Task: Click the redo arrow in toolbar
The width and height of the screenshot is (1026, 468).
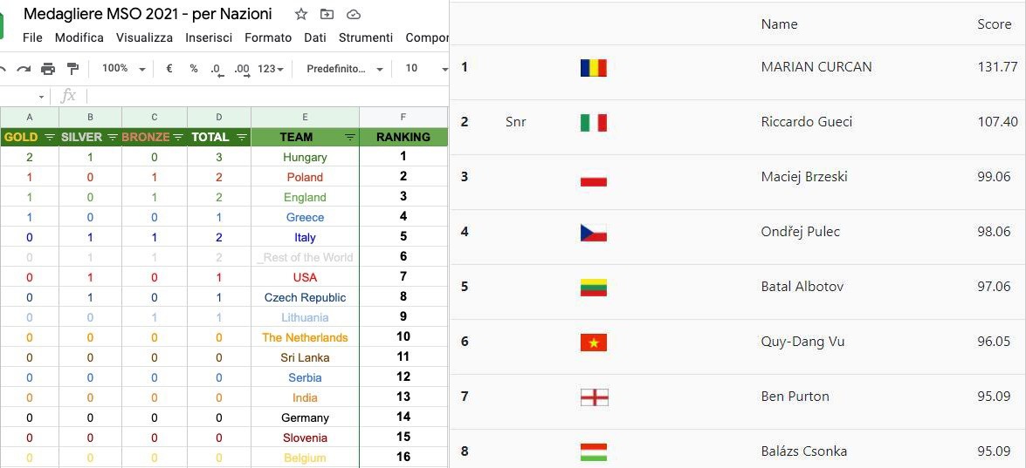Action: coord(24,69)
